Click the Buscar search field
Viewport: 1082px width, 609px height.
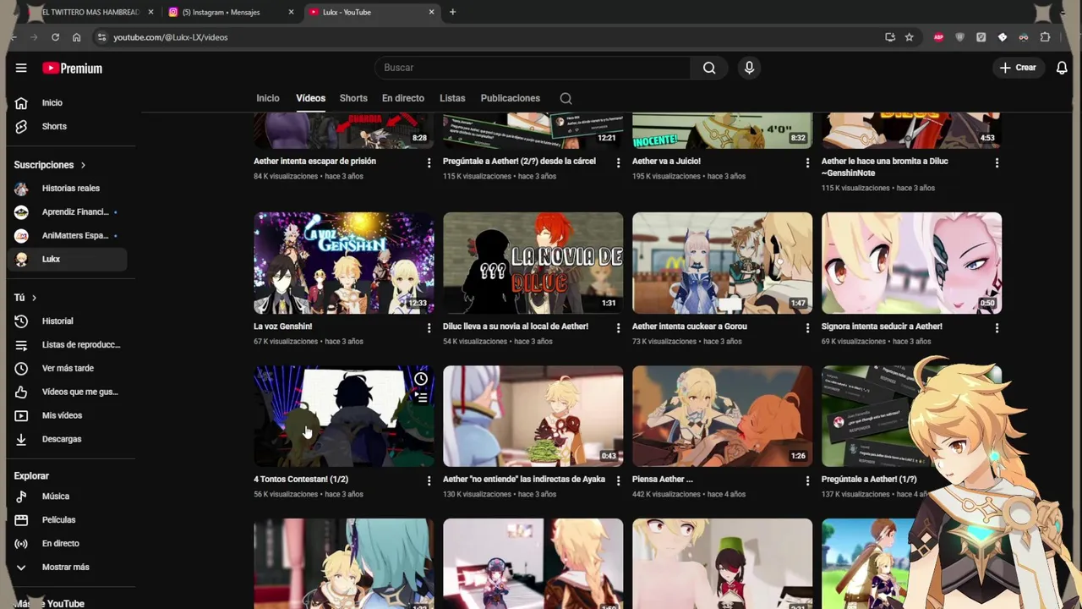[533, 68]
